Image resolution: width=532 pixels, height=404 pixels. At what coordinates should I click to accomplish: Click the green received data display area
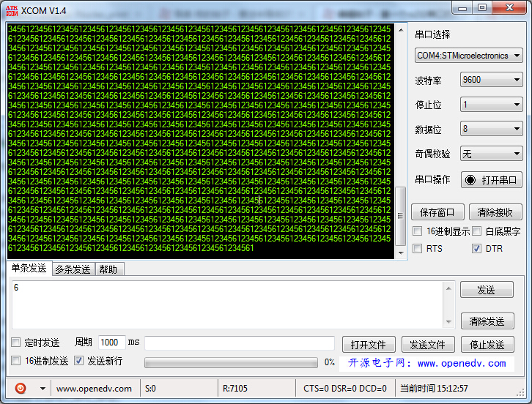pyautogui.click(x=201, y=141)
